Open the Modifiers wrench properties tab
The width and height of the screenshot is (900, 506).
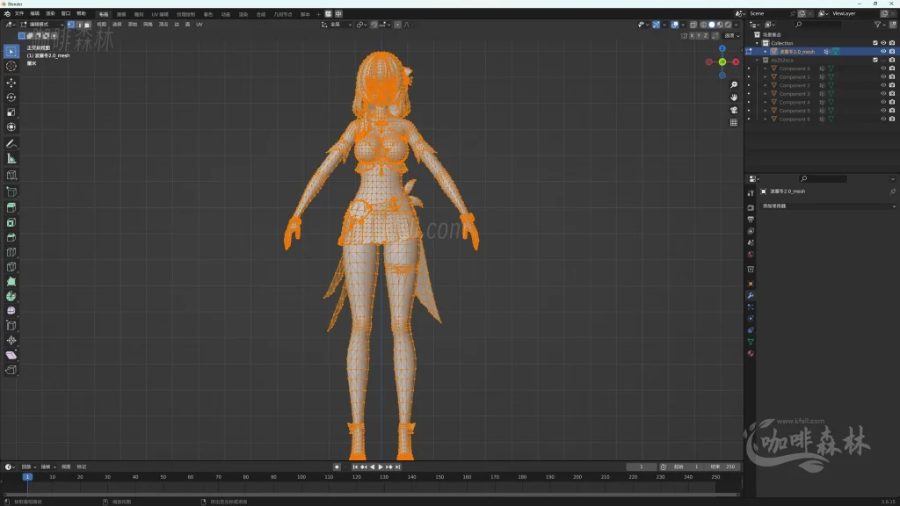(x=751, y=295)
